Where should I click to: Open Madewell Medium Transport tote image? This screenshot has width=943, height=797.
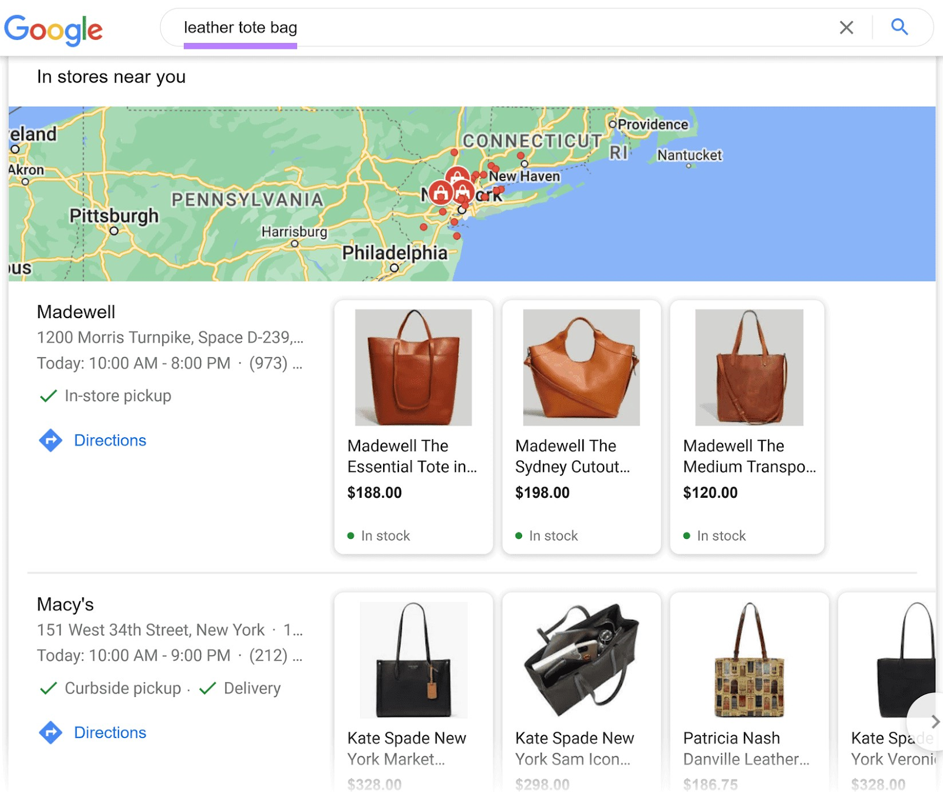click(749, 368)
